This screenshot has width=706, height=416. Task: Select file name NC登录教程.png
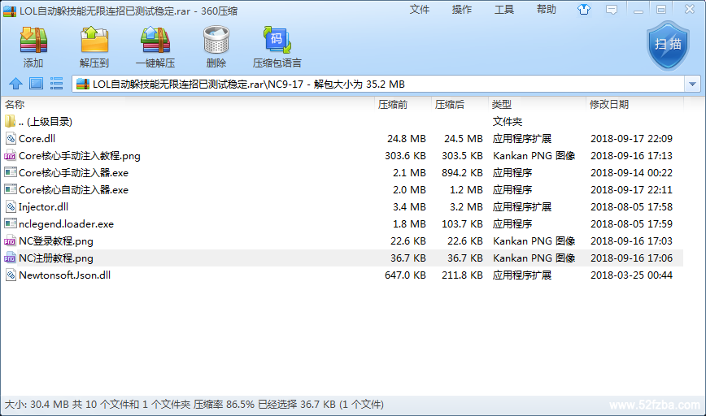click(x=56, y=241)
